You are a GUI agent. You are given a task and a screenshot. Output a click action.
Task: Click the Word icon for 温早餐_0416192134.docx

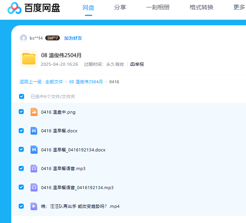click(34, 150)
